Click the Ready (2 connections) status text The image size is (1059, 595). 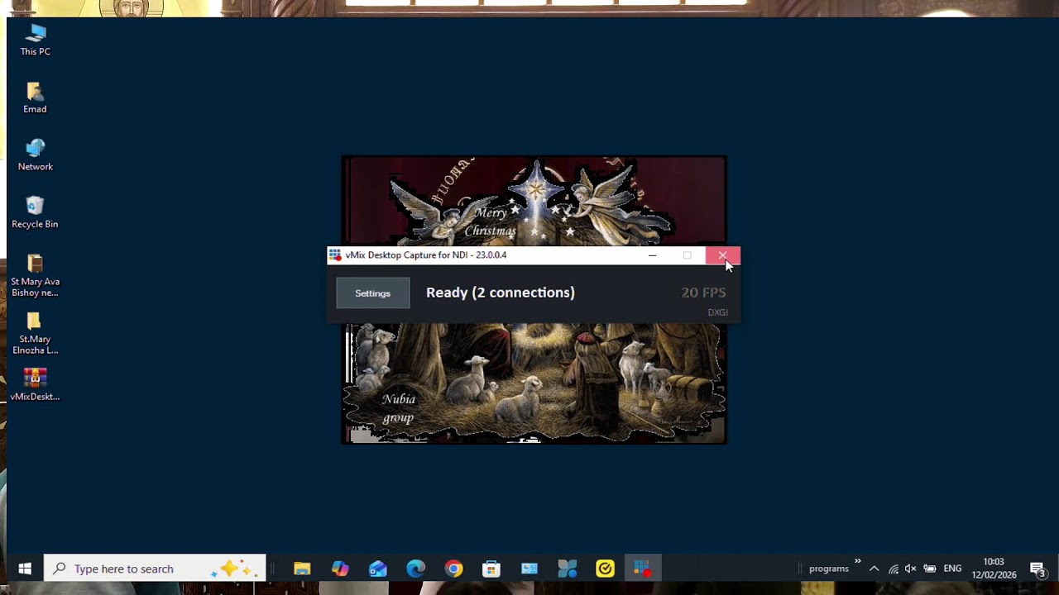500,293
